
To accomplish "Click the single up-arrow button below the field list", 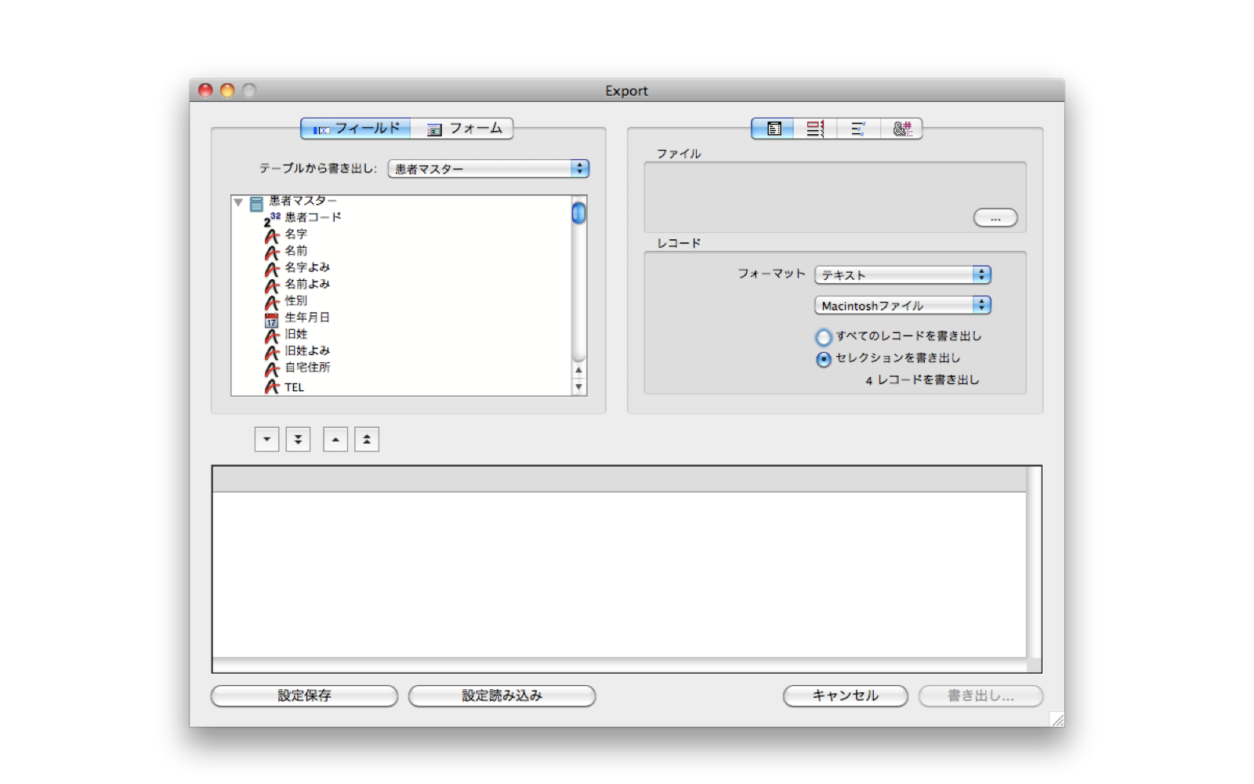I will coord(335,440).
